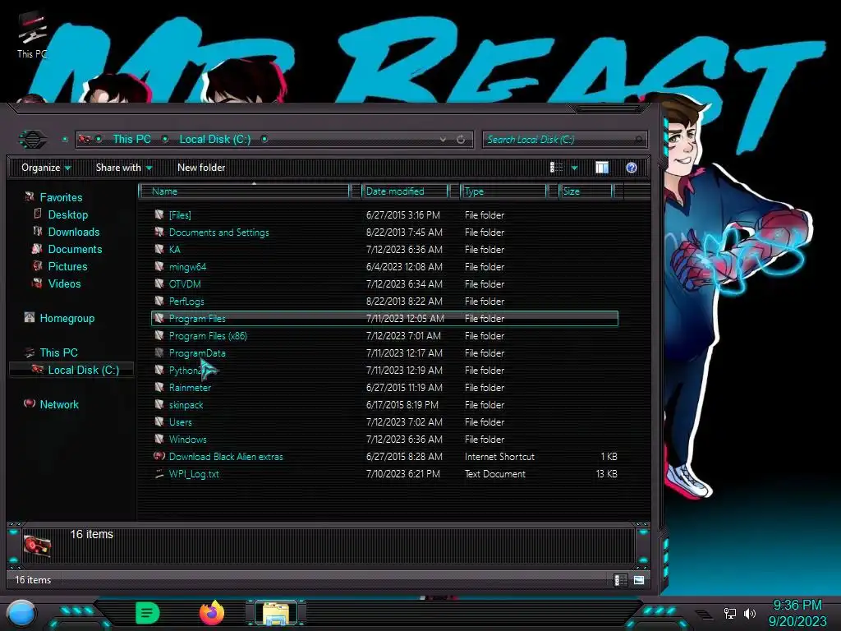Screen dimensions: 841x631
Task: Select Homegroup in the navigation pane
Action: [67, 318]
